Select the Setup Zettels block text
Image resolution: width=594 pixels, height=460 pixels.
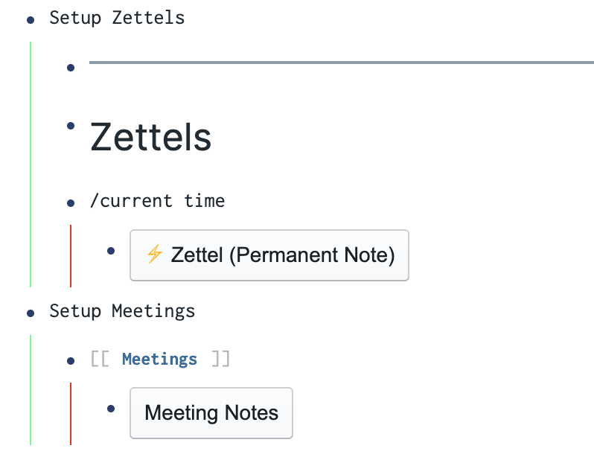(117, 18)
